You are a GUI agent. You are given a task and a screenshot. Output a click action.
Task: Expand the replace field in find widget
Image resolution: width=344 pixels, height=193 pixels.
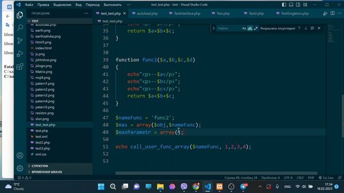213,28
